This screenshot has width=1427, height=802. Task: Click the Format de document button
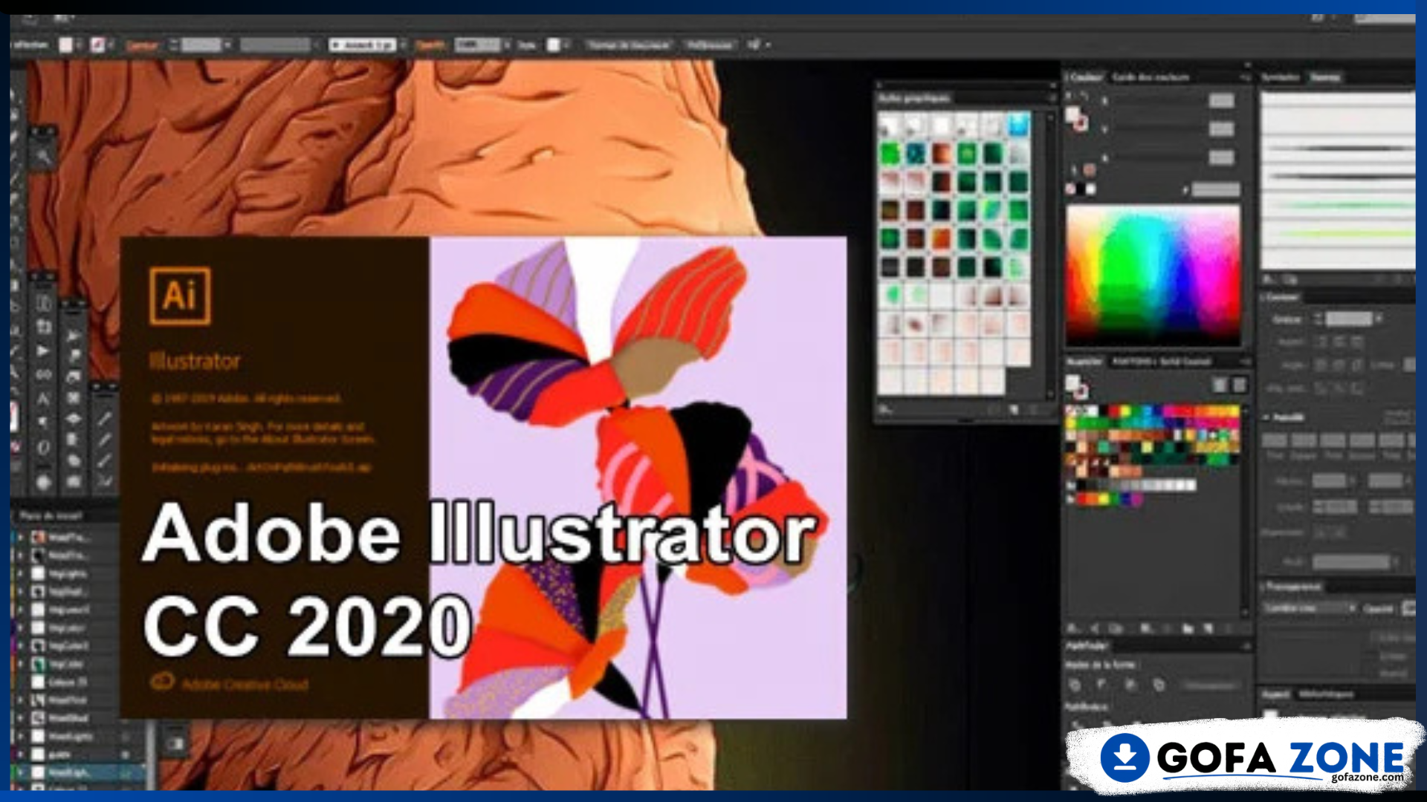point(629,45)
